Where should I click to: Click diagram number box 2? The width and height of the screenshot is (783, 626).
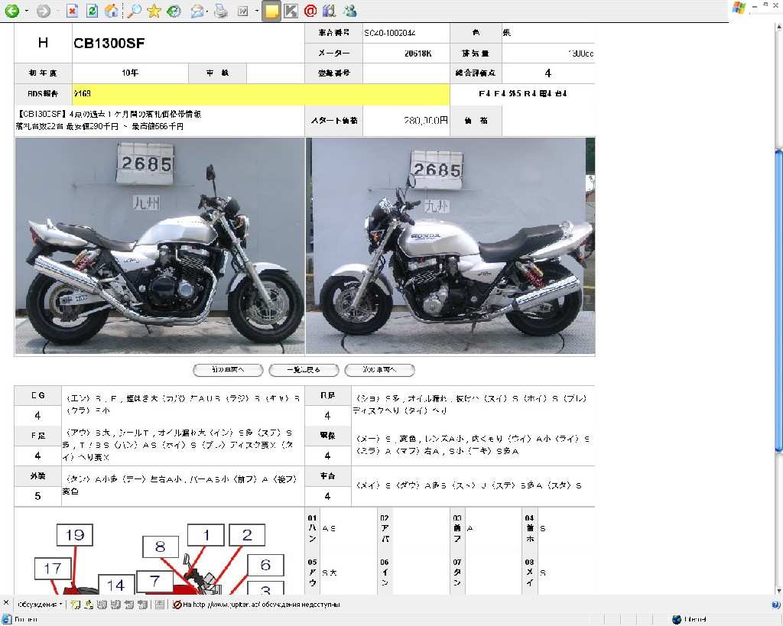(x=247, y=535)
